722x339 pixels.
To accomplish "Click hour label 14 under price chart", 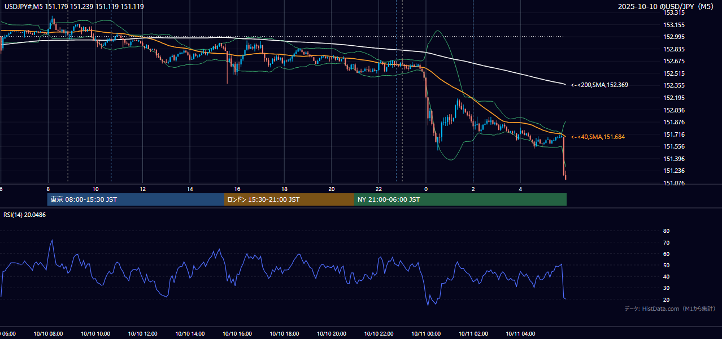I will pyautogui.click(x=190, y=189).
